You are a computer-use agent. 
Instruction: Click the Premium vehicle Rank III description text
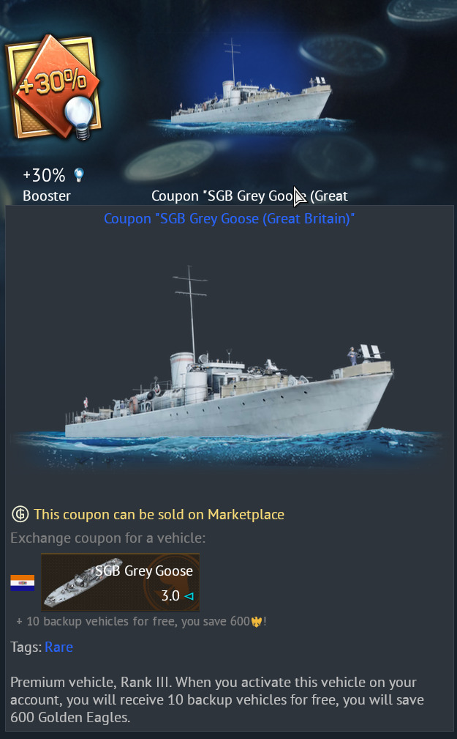coord(217,699)
